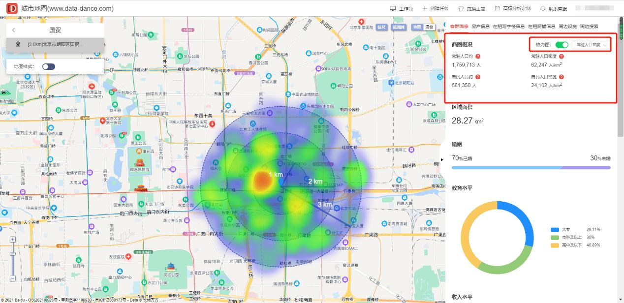Select the 混合 hybrid map type button

429,27
